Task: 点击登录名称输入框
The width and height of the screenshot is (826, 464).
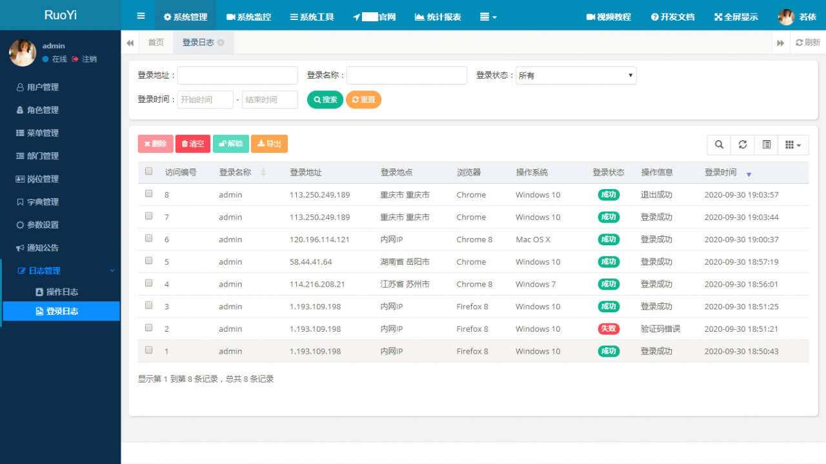Action: click(406, 75)
